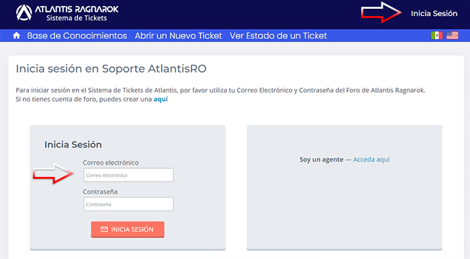Select Ver Estado de un Ticket
The image size is (470, 259).
[x=278, y=36]
